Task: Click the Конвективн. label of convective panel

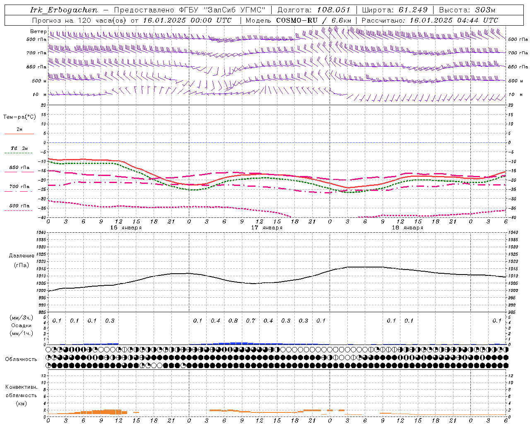Action: tap(22, 387)
